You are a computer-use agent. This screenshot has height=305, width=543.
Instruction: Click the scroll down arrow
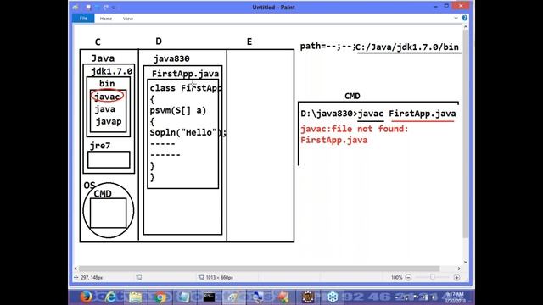coord(466,262)
